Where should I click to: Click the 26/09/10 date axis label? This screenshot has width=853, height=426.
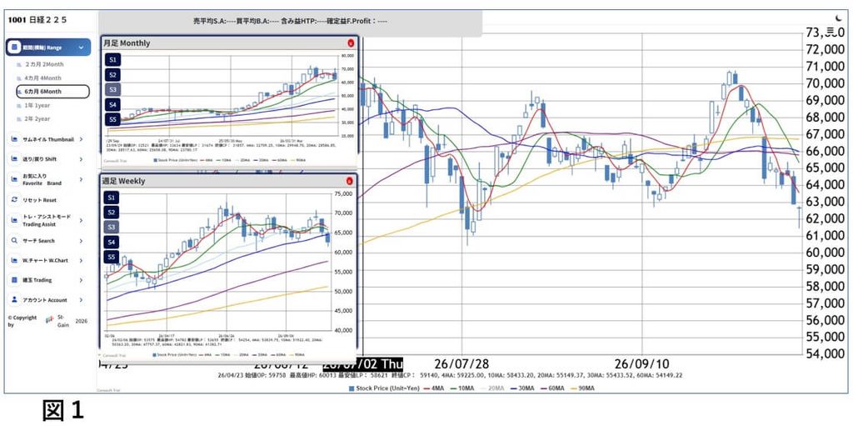click(642, 363)
